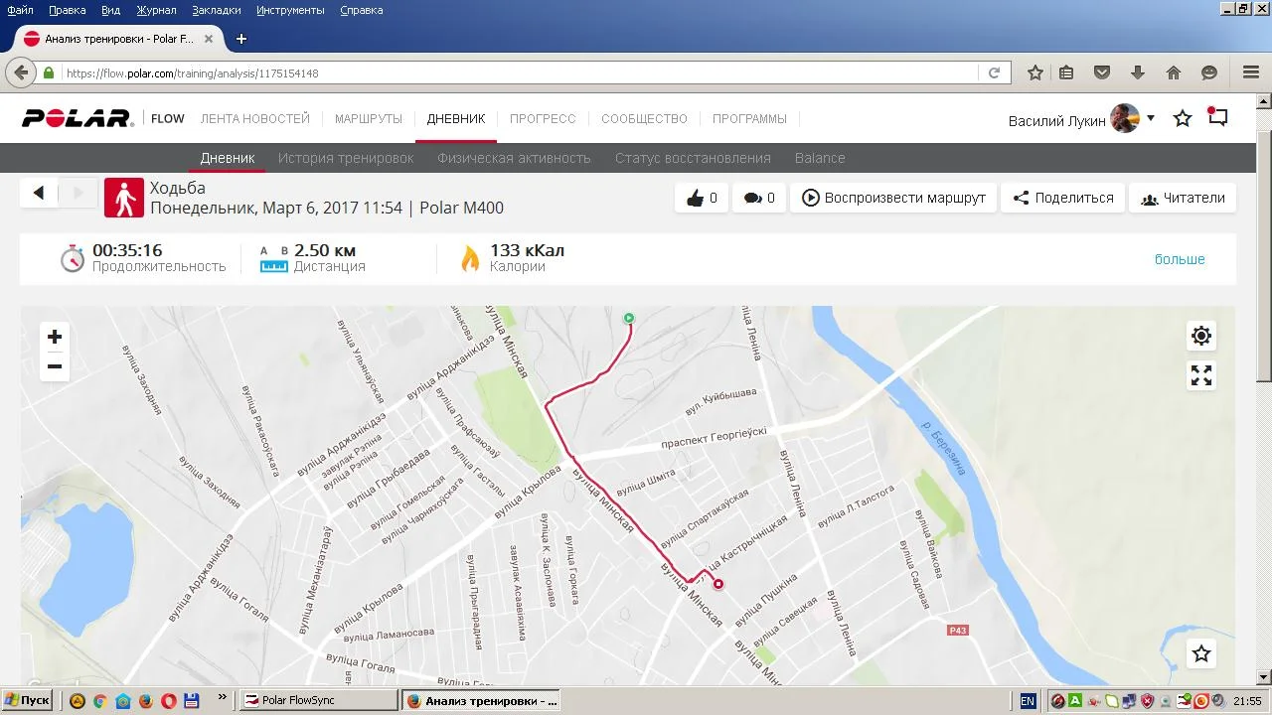Open ПРОГРЕСС in top navigation
The height and width of the screenshot is (715, 1272).
[543, 118]
